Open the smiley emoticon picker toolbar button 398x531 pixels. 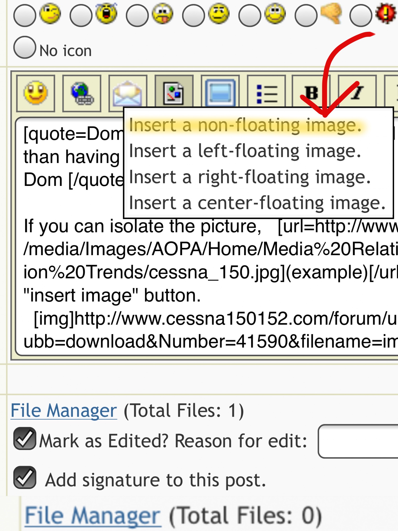click(36, 93)
